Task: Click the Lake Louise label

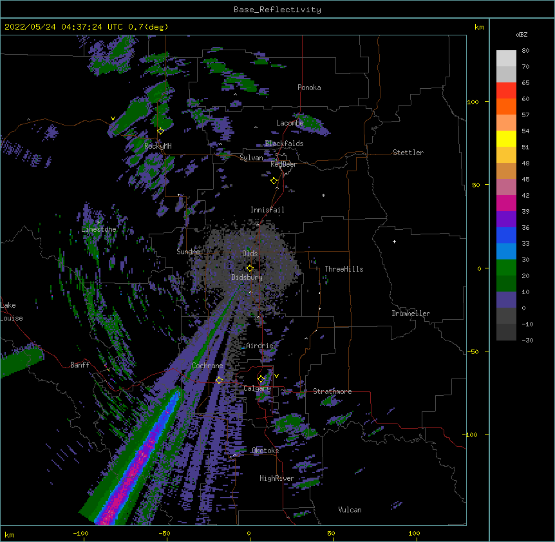Action: pos(12,312)
